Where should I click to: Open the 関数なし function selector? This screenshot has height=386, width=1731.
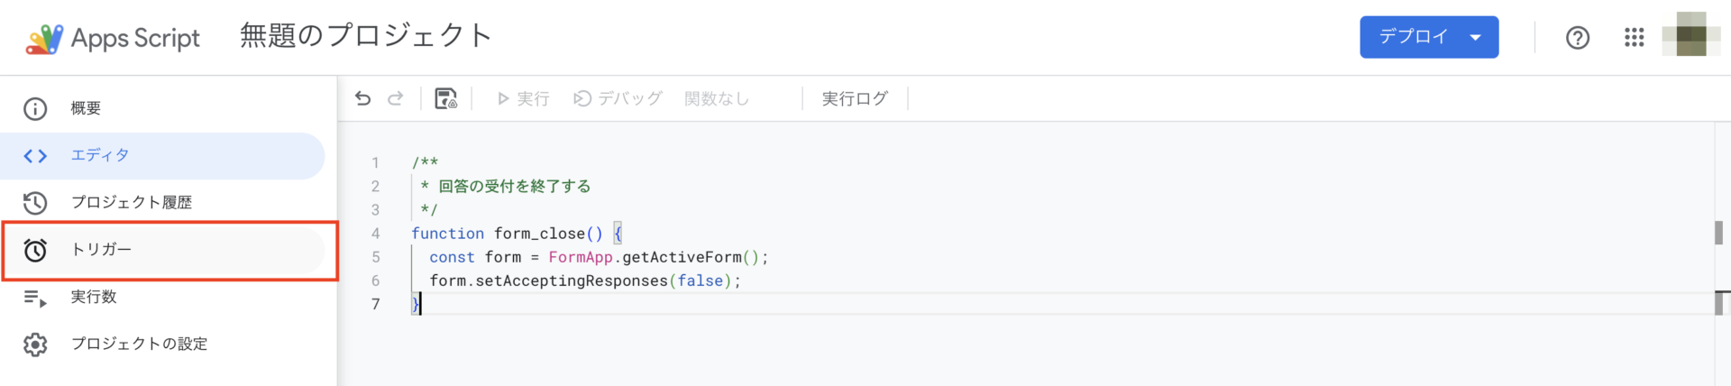tap(717, 98)
